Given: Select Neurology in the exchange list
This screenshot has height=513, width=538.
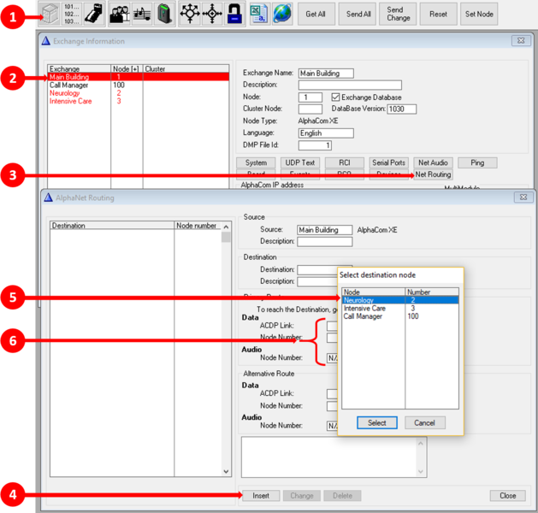Looking at the screenshot, I should pyautogui.click(x=139, y=93).
